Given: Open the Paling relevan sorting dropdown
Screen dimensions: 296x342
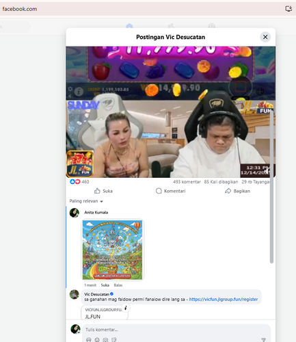Looking at the screenshot, I should pyautogui.click(x=86, y=201).
